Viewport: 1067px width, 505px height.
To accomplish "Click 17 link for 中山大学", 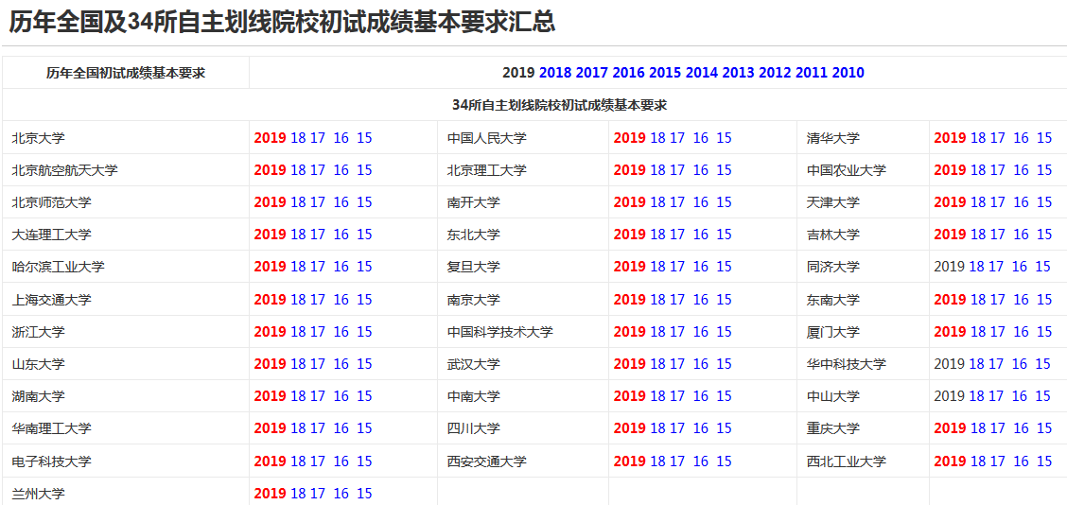I will (996, 396).
